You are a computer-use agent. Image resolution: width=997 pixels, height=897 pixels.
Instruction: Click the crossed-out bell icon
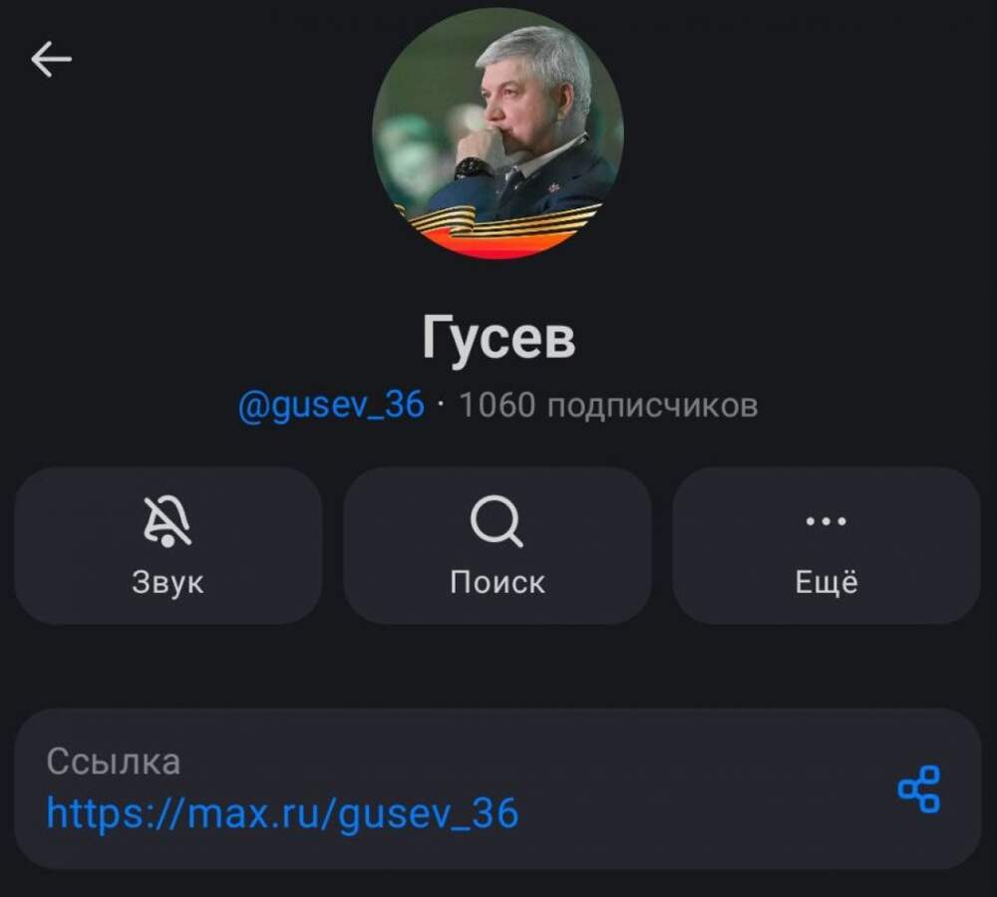[x=167, y=522]
